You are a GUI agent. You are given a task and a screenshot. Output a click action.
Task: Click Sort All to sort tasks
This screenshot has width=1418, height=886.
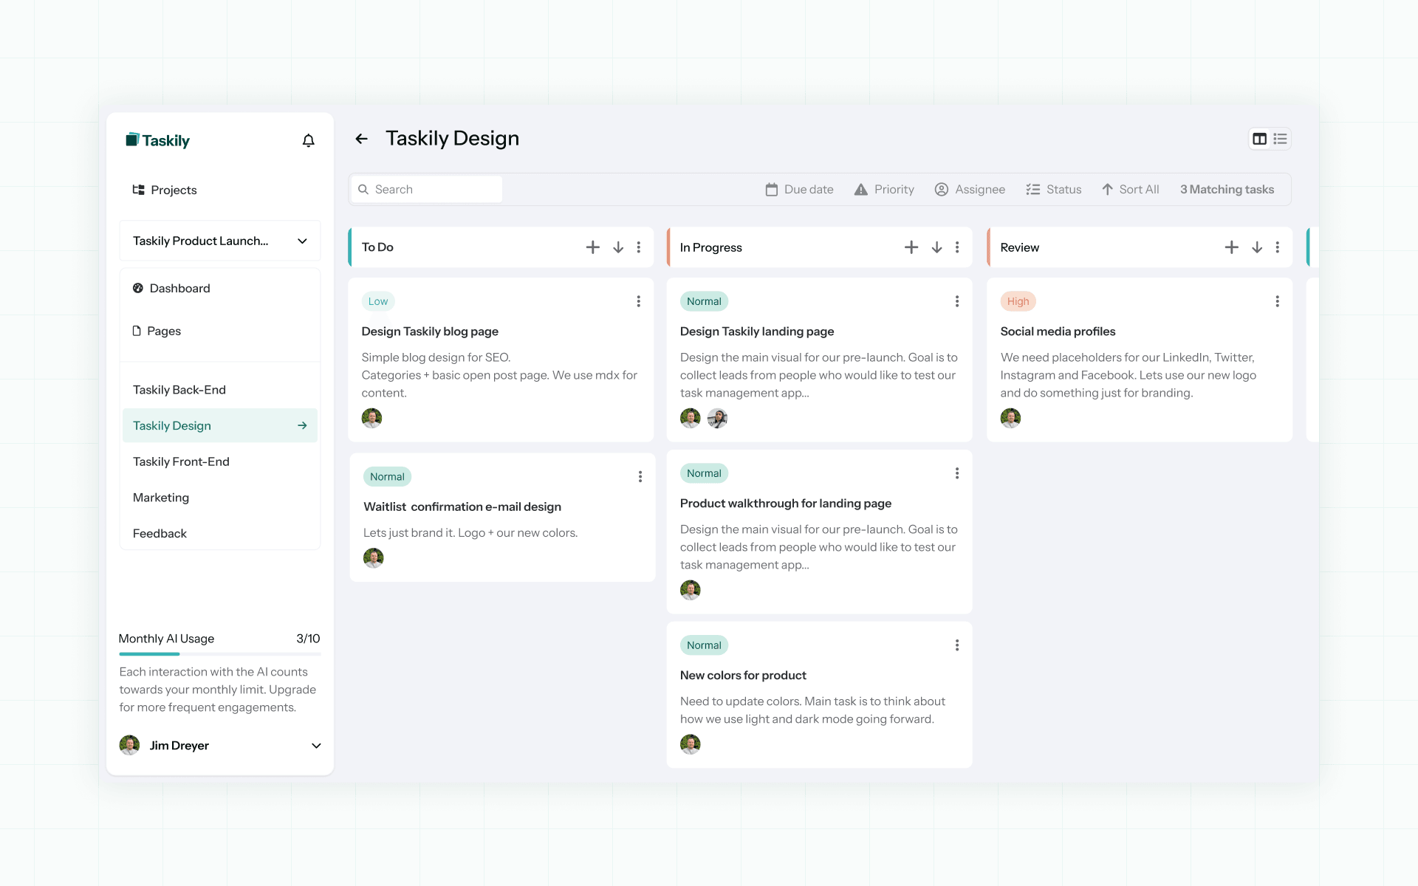pyautogui.click(x=1130, y=189)
